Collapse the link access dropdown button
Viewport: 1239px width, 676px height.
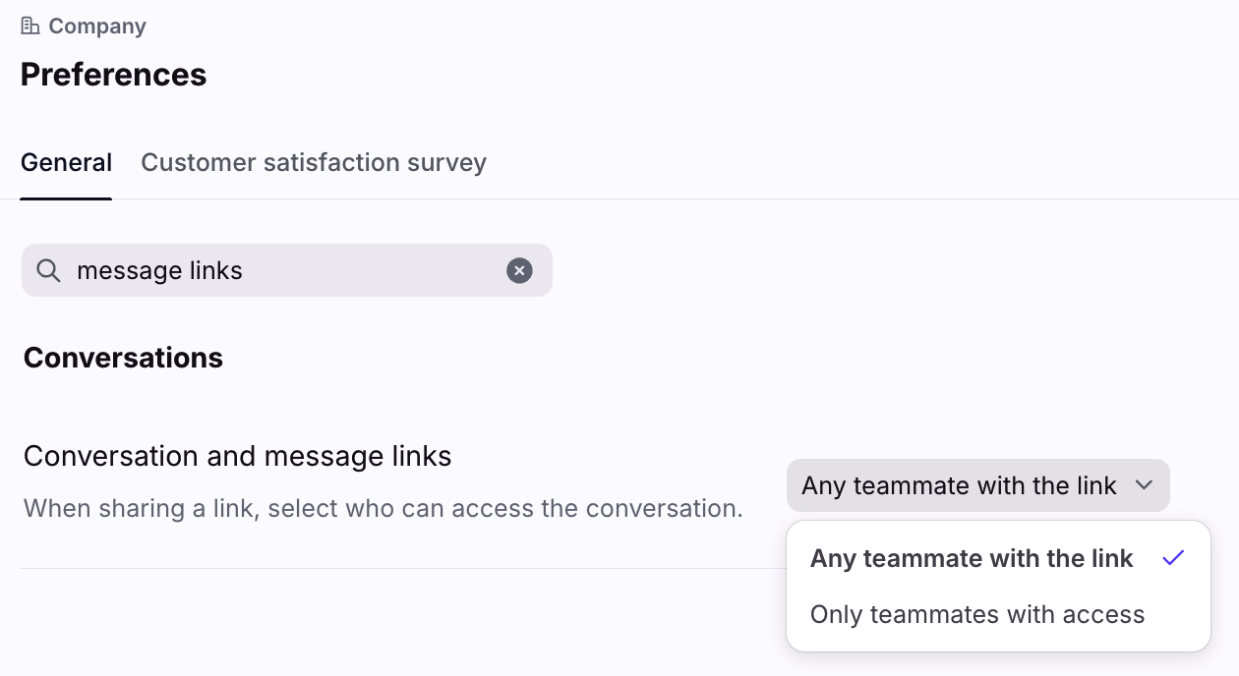[959, 485]
